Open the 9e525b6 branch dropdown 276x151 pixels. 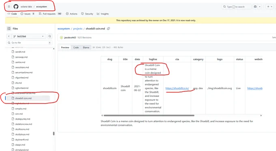tap(29, 36)
